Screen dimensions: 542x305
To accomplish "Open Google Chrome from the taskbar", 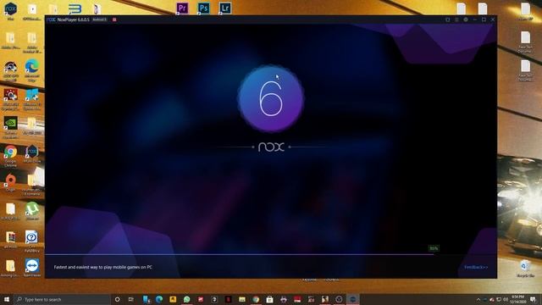I will click(256, 299).
